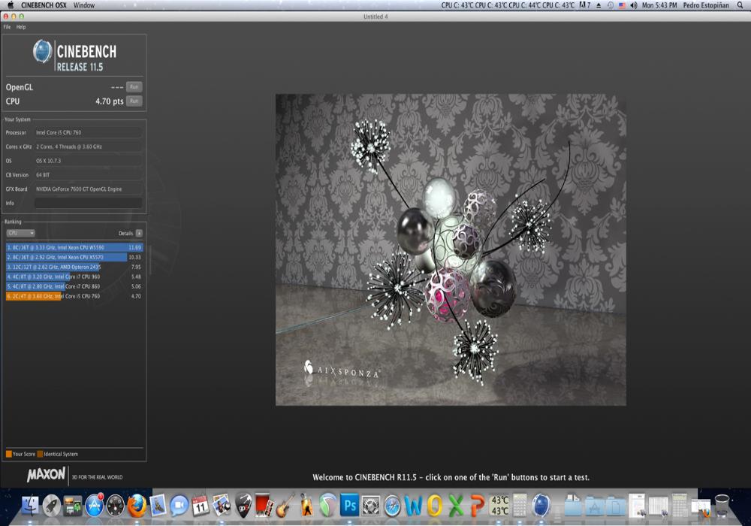Viewport: 751px width, 526px height.
Task: Open the CPU ranking type dropdown
Action: (20, 233)
